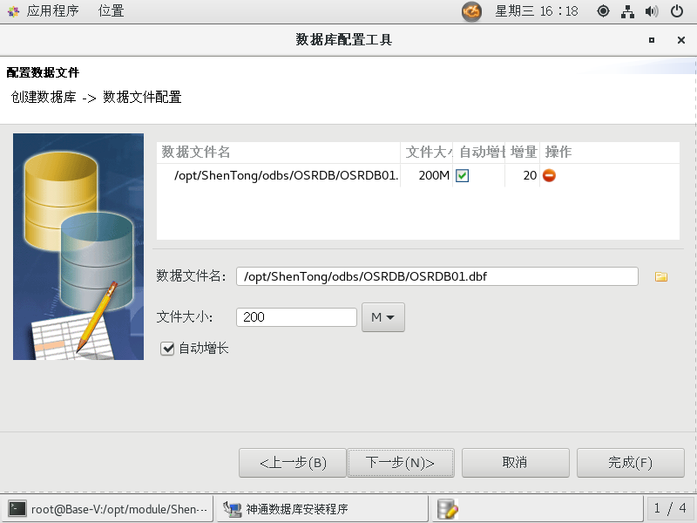Open folder browser next to data file name
This screenshot has width=697, height=523.
(x=660, y=276)
